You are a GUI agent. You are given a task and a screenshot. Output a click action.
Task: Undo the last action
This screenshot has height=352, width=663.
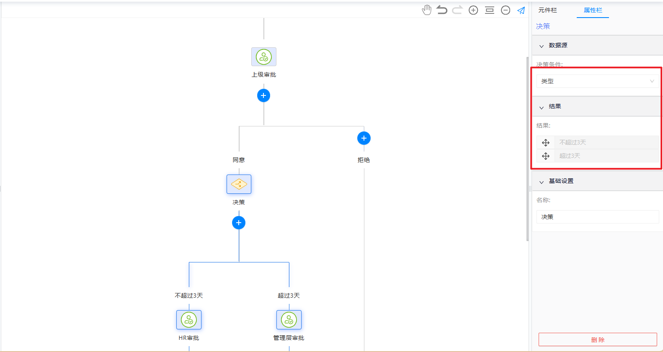coord(442,10)
